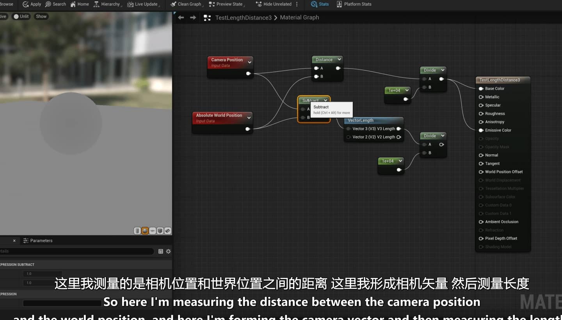This screenshot has width=562, height=320.
Task: Collapse the lower Divide node
Action: 443,135
